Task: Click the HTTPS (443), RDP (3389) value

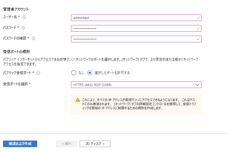Action: coord(93,85)
